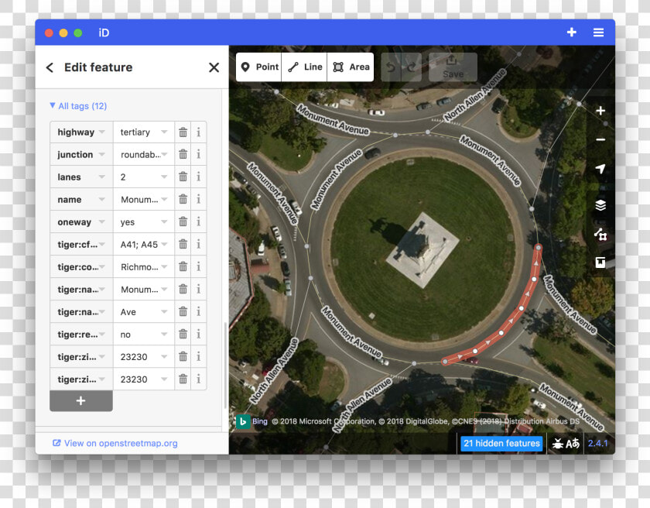Delete the A41; A45 tag row
Screen dimensions: 650x508
click(x=183, y=244)
